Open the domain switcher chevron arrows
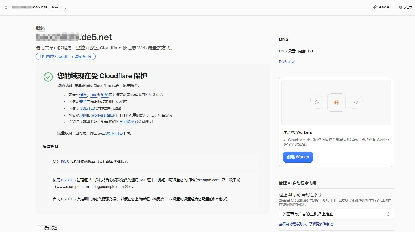 click(x=65, y=7)
